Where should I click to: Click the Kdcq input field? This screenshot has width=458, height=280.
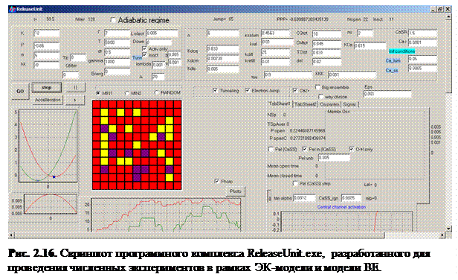click(223, 48)
